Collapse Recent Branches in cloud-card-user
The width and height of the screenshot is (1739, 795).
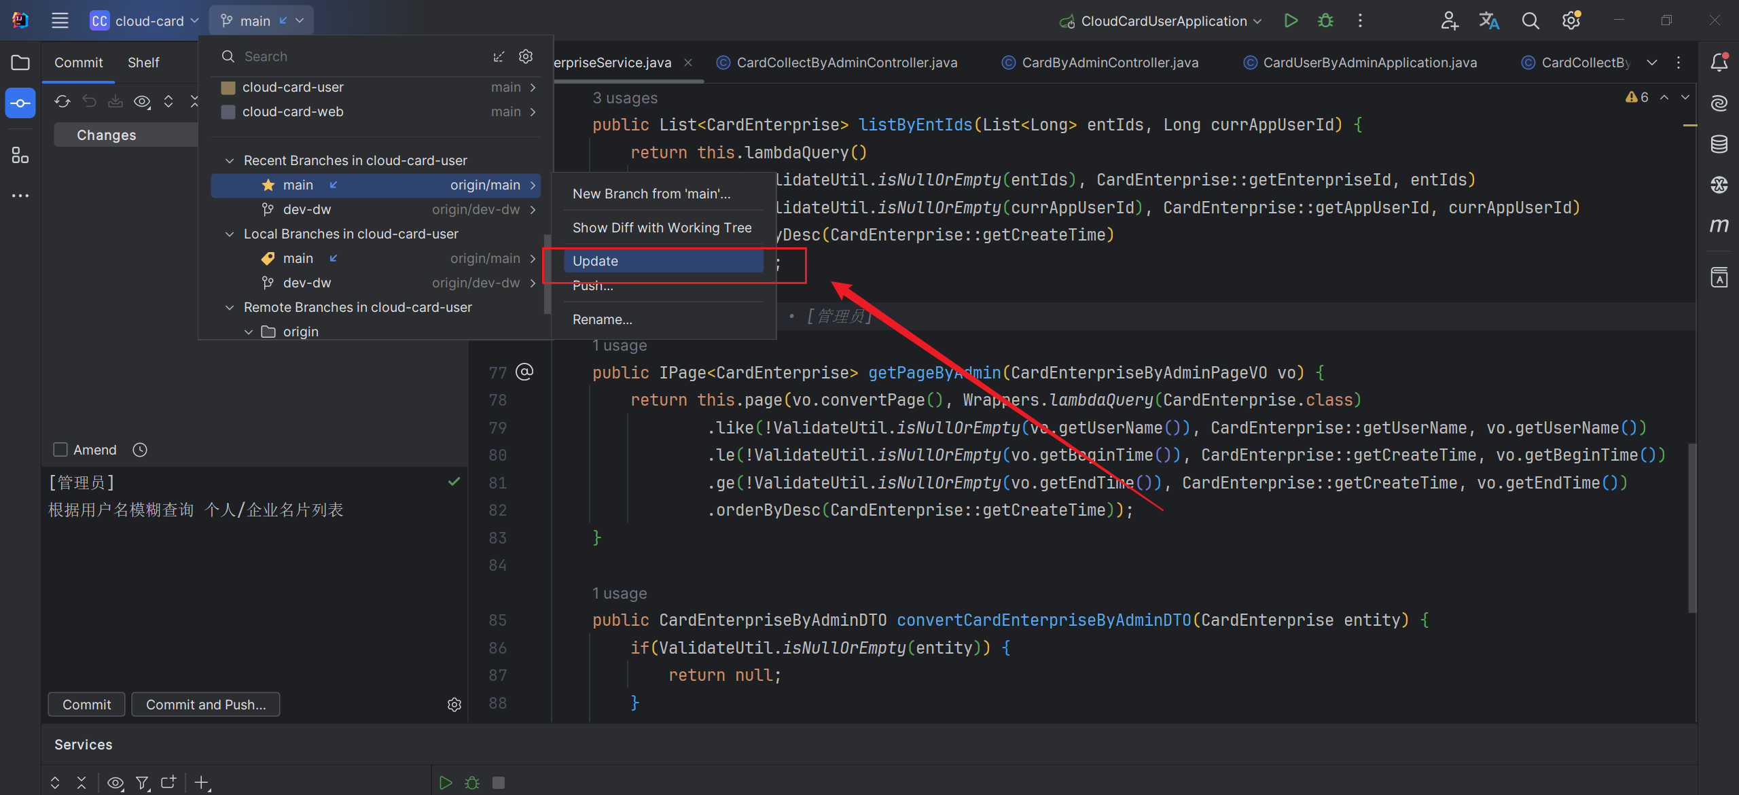[230, 160]
